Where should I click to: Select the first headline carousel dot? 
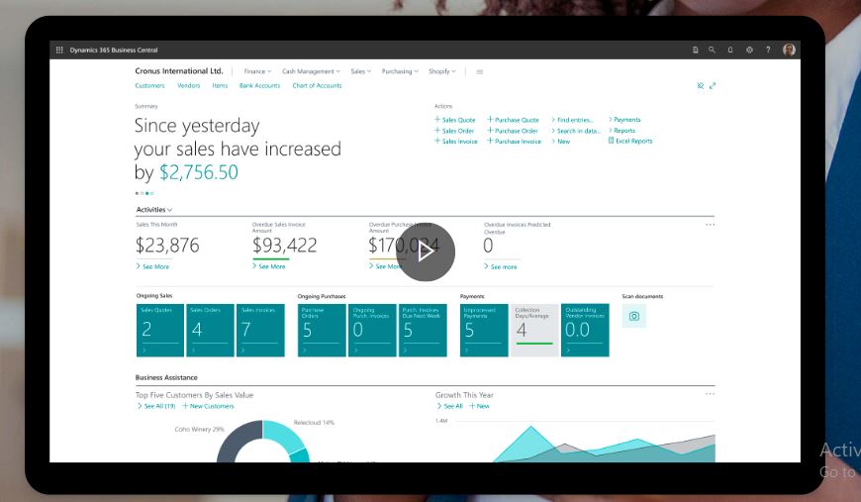click(137, 193)
